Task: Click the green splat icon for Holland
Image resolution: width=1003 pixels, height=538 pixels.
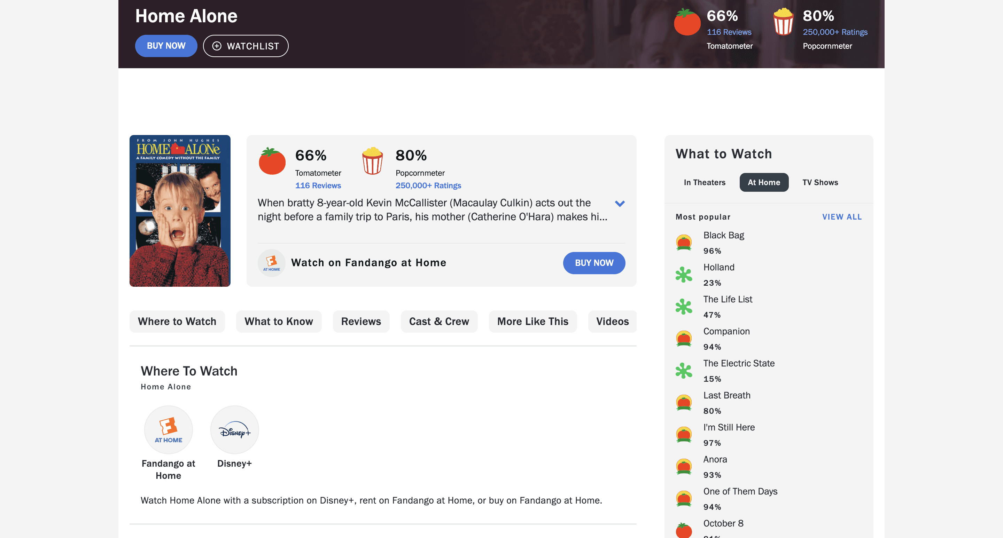Action: (684, 275)
